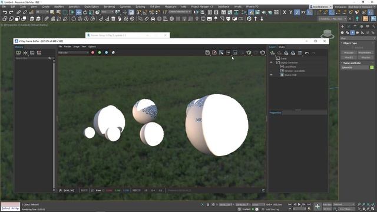Screen dimensions: 377x212
Task: Restrict to Y axis constraint
Action: click(290, 12)
